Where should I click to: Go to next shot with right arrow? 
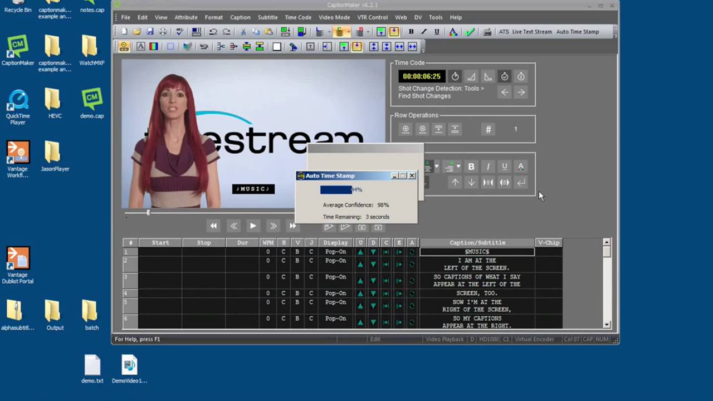521,92
